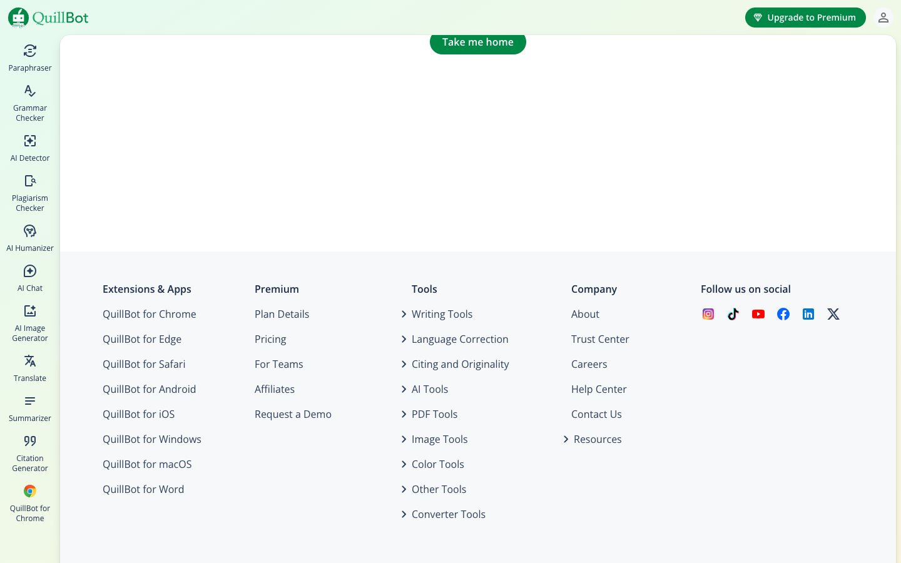This screenshot has height=563, width=901.
Task: Open QuillBot's LinkedIn page
Action: [808, 314]
